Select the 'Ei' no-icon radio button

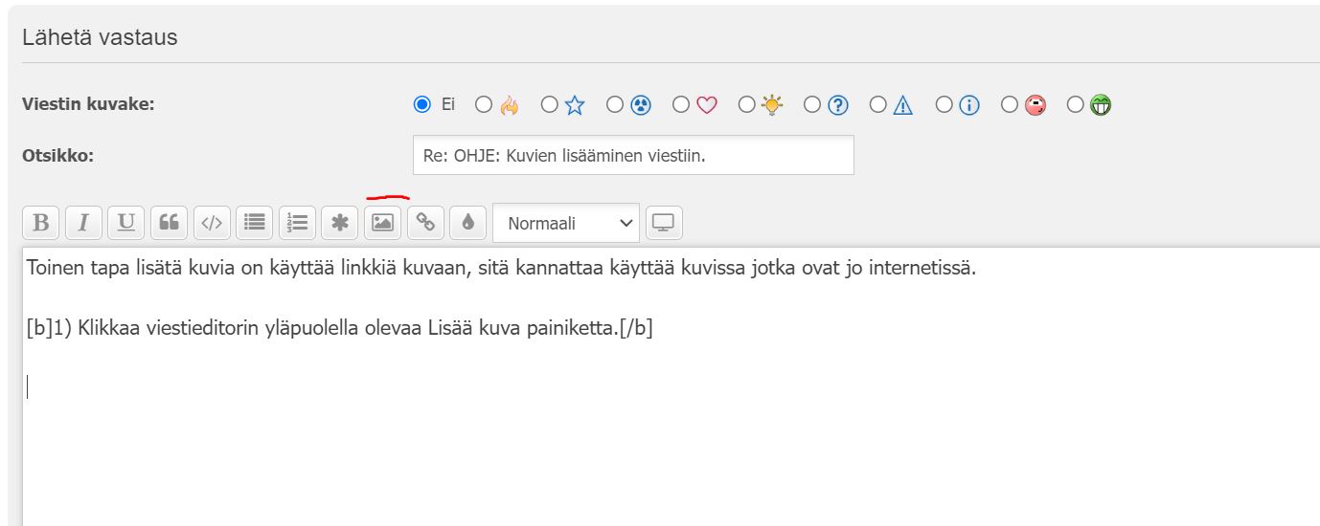(x=422, y=105)
